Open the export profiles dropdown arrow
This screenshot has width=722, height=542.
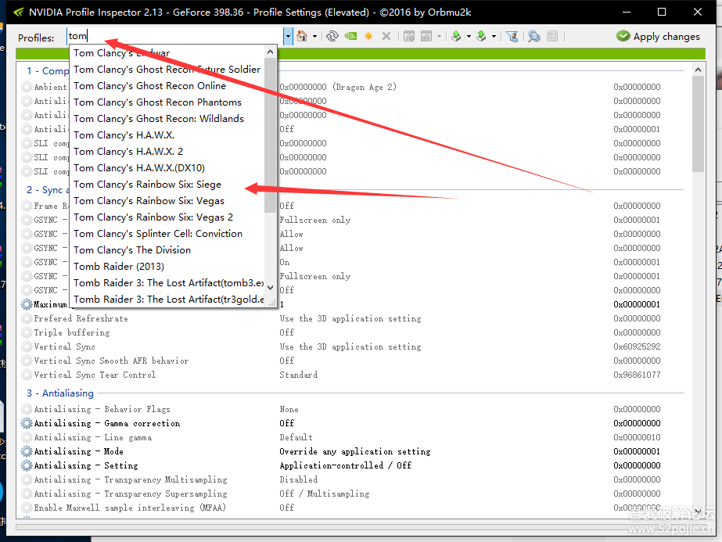(468, 37)
